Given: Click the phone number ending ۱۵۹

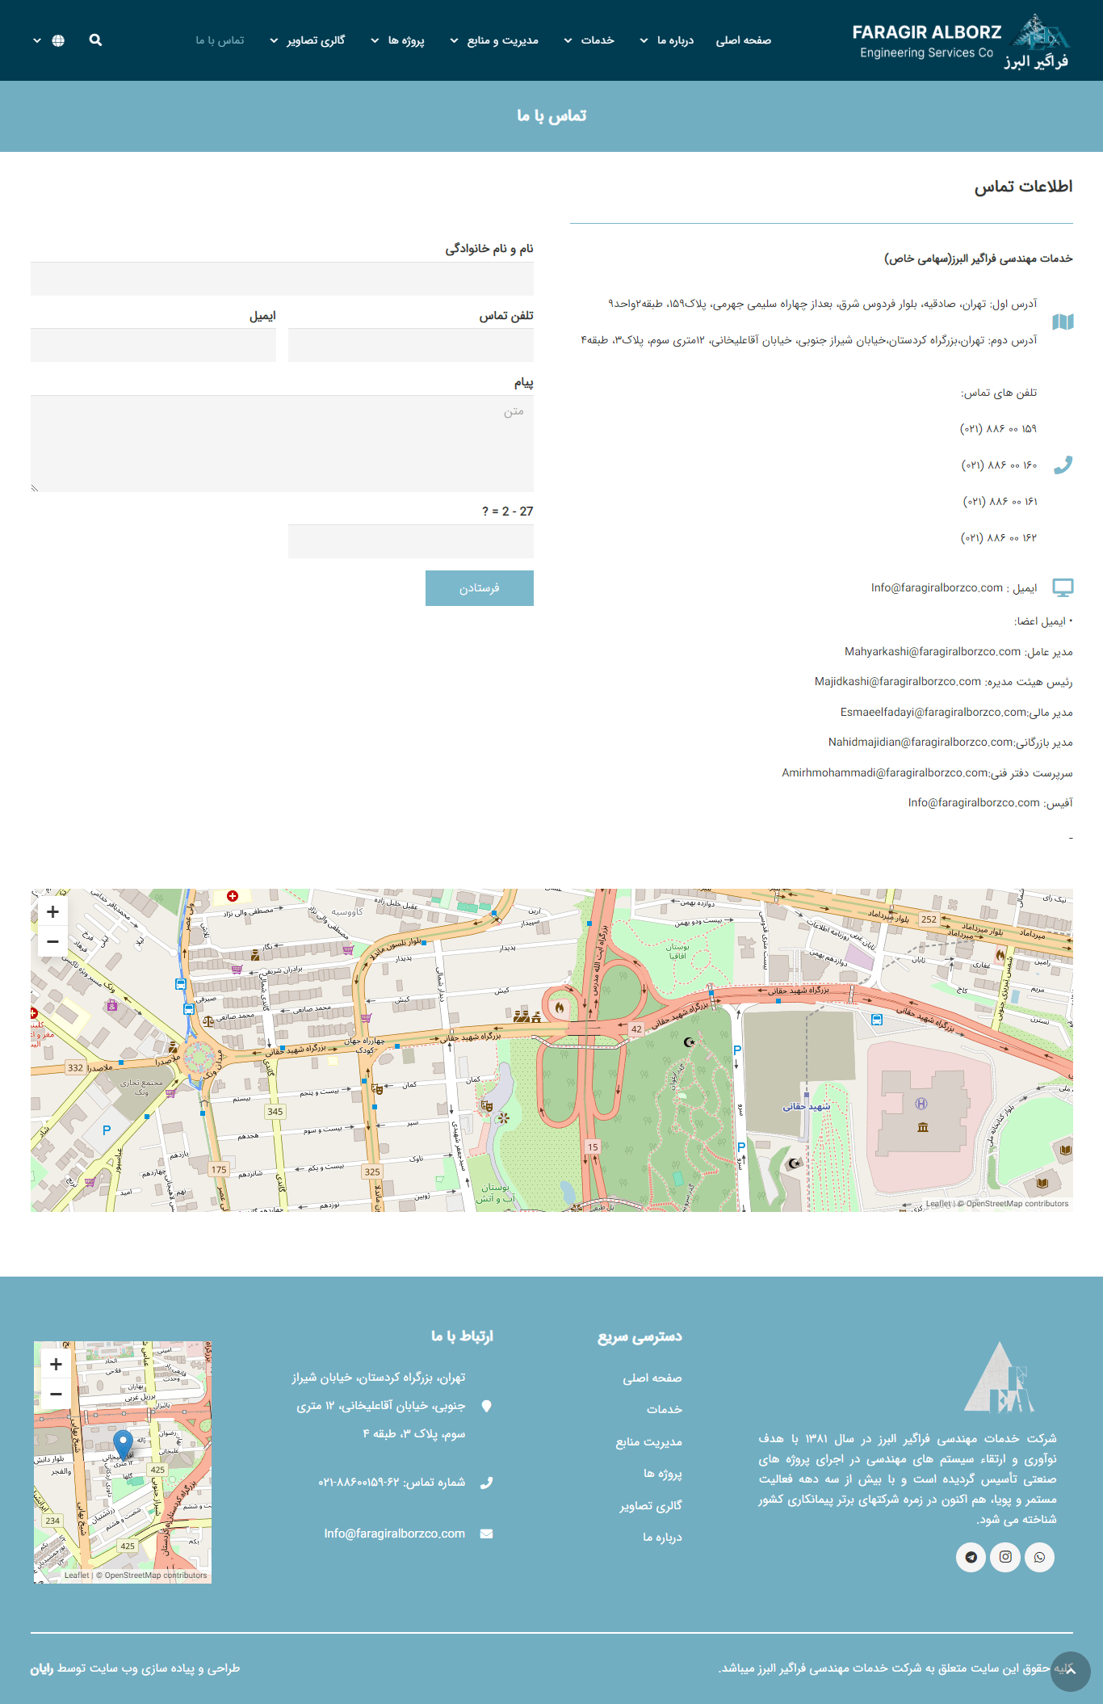Looking at the screenshot, I should pos(998,429).
